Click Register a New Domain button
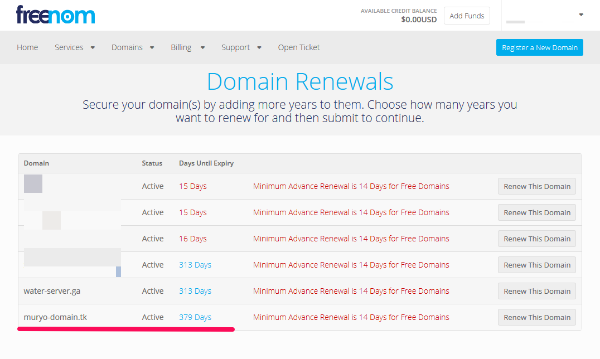Viewport: 600px width, 359px height. 540,47
